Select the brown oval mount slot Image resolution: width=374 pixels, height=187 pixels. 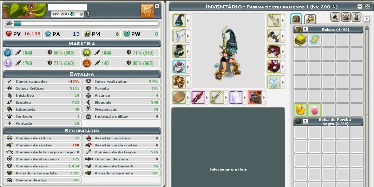pyautogui.click(x=179, y=98)
